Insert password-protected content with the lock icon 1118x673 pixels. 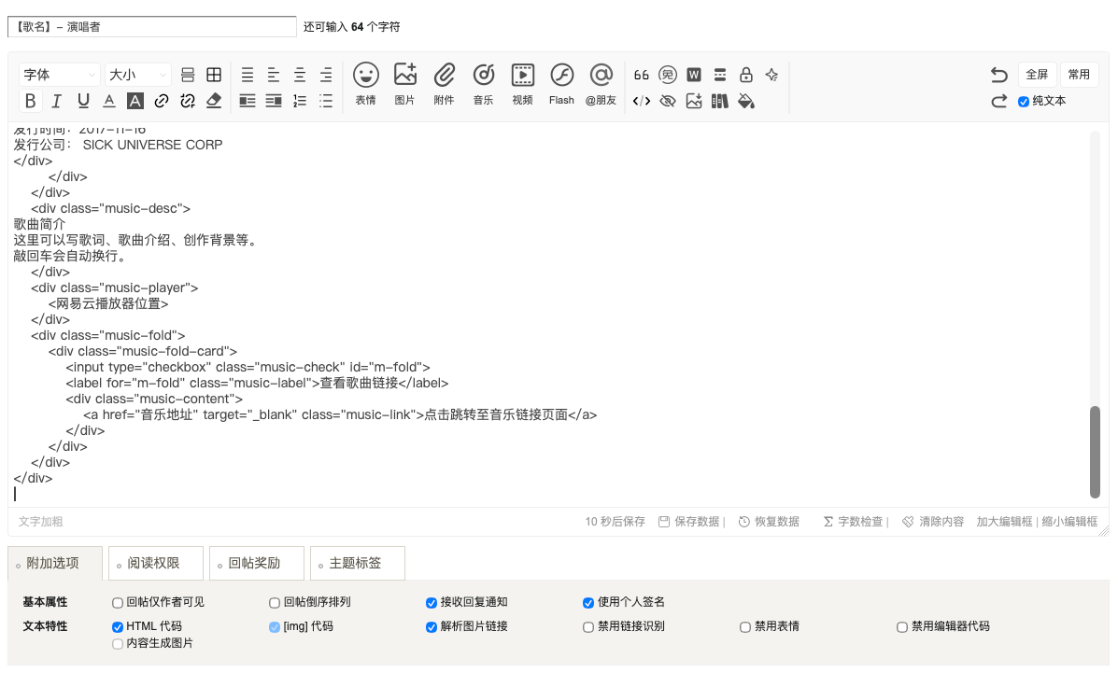pos(746,75)
